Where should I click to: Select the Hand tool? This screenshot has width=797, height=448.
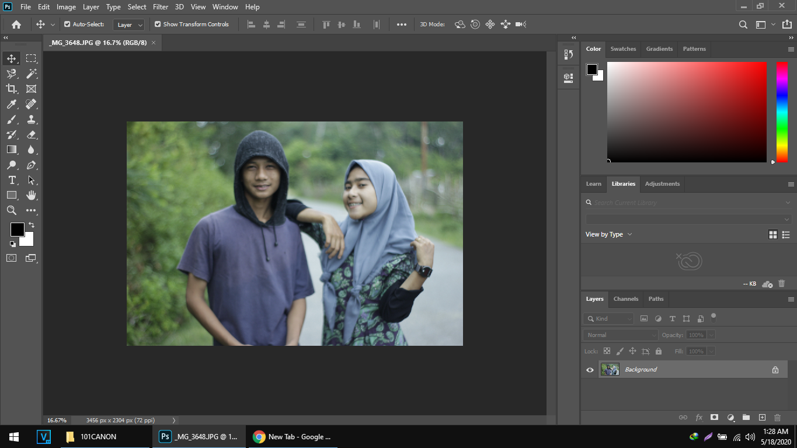pyautogui.click(x=31, y=195)
